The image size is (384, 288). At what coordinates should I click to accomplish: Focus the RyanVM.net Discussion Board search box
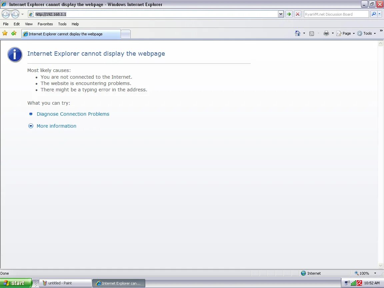point(336,14)
